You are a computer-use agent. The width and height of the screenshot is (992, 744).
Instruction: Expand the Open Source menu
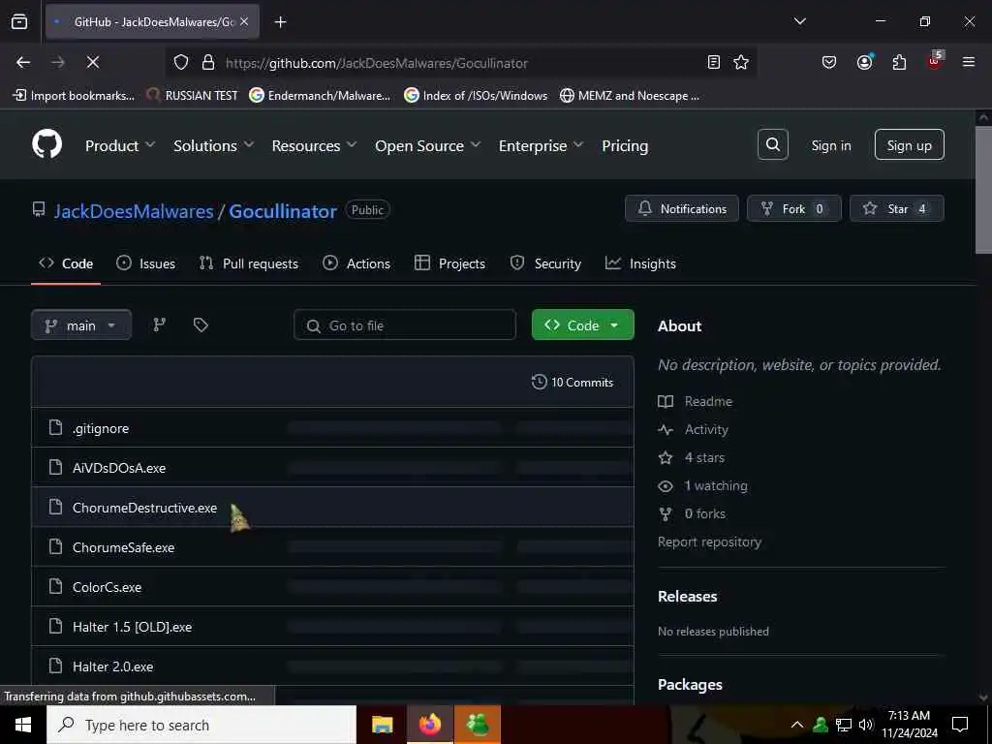[x=427, y=145]
